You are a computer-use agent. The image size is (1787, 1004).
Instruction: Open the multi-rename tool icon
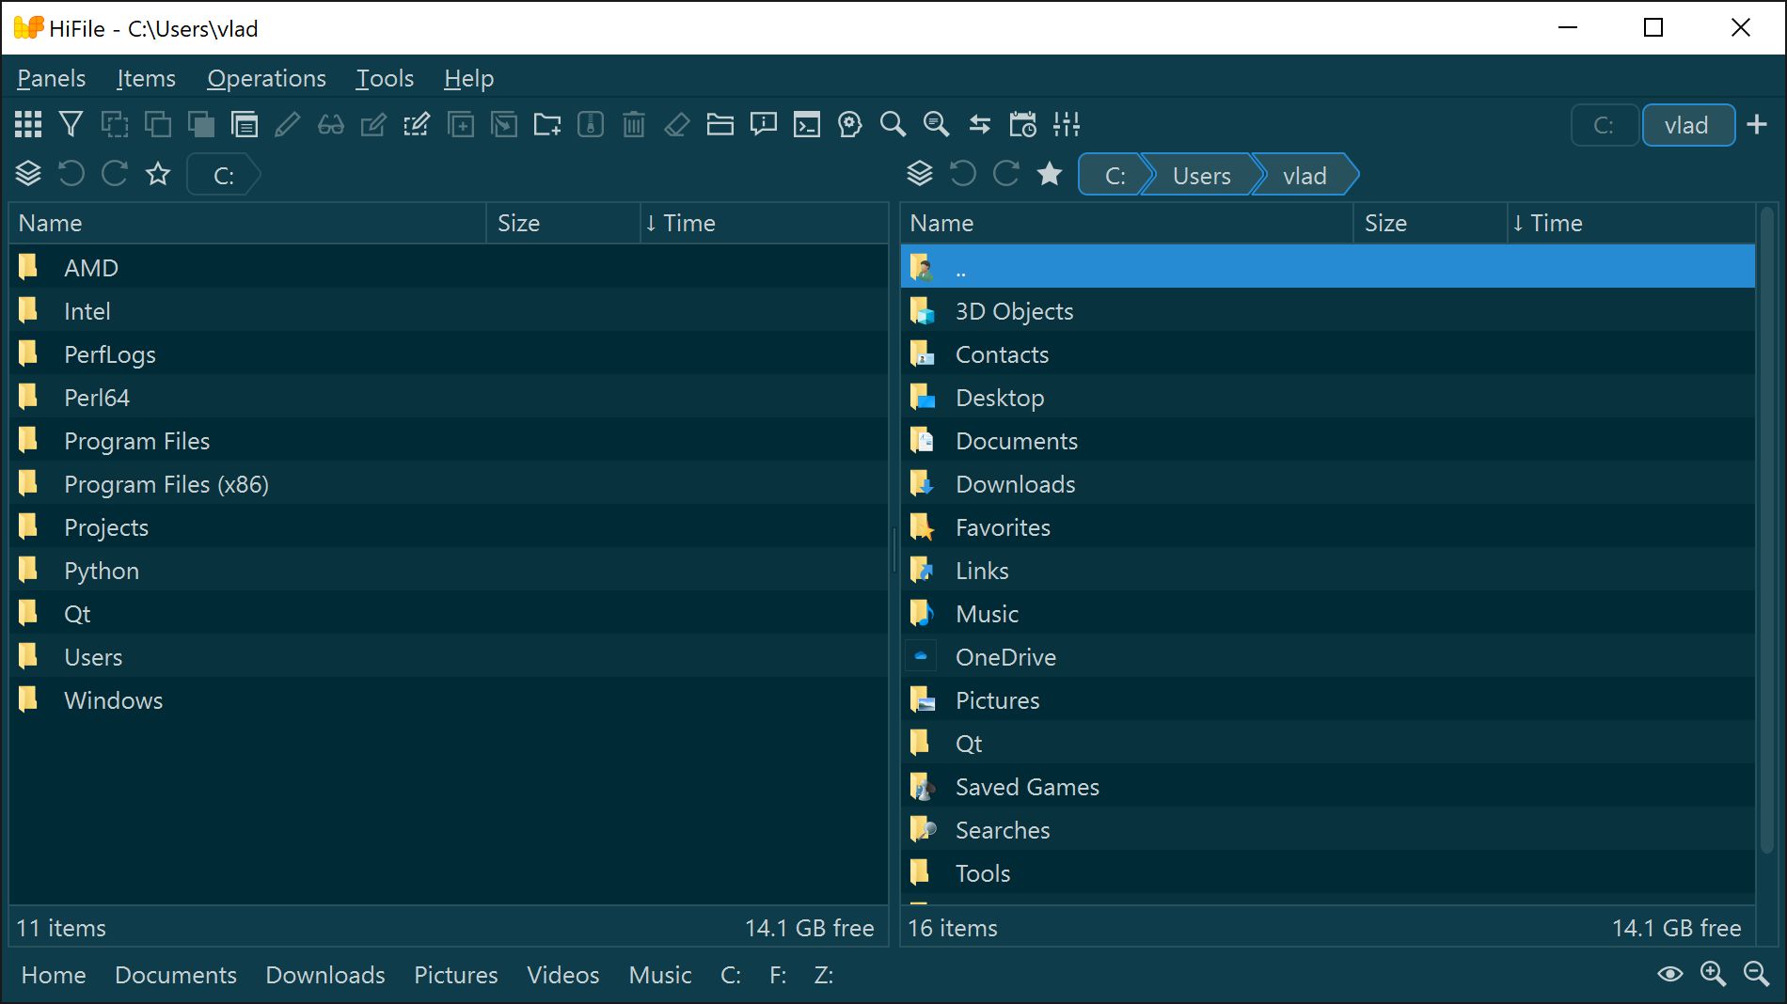[417, 124]
